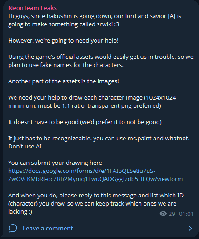Click the paragraph about the game's official assets

(x=101, y=61)
